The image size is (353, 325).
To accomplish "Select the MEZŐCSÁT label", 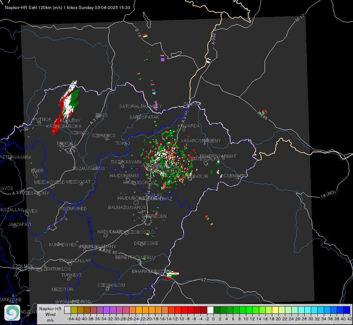I will (78, 182).
